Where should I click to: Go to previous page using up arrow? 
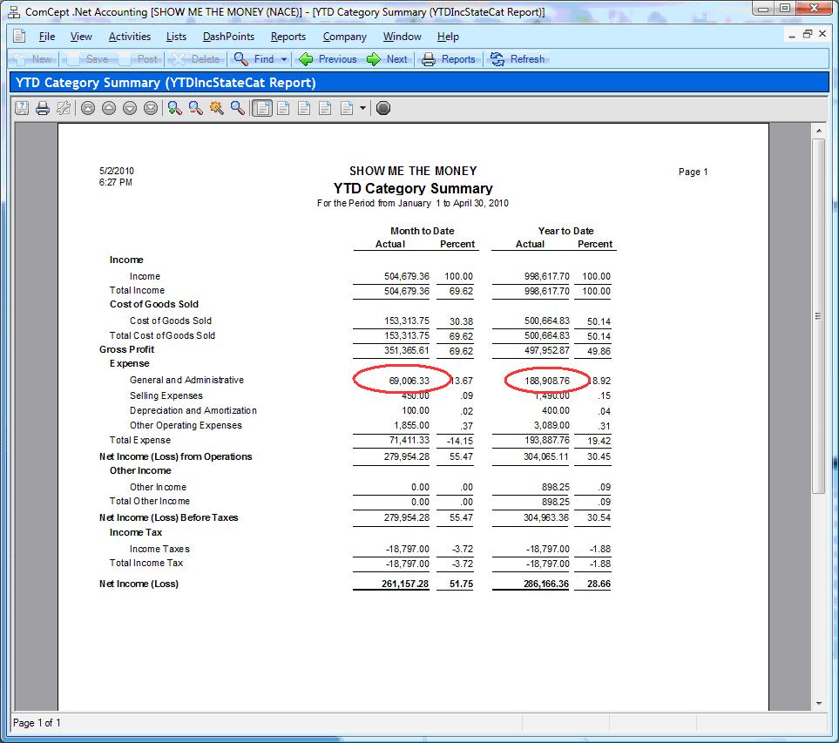click(108, 108)
